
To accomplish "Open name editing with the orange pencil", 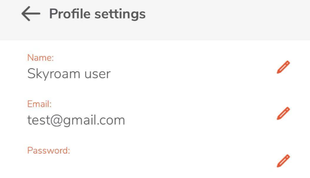I will 283,67.
